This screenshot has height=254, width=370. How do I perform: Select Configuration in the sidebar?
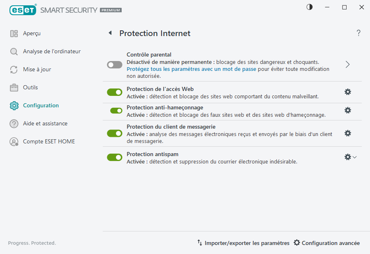pyautogui.click(x=41, y=105)
